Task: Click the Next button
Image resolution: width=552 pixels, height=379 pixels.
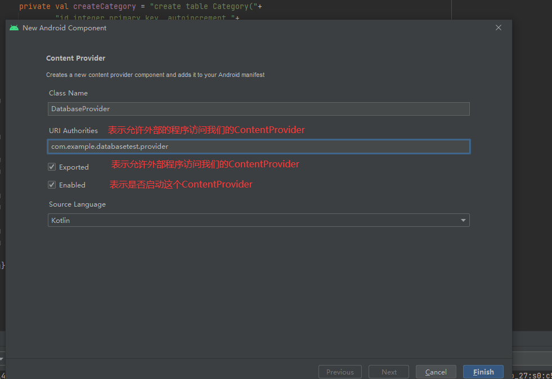Action: tap(389, 372)
